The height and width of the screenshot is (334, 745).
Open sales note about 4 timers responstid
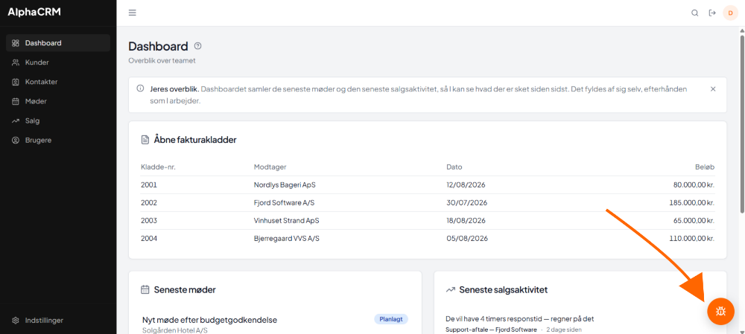click(520, 319)
